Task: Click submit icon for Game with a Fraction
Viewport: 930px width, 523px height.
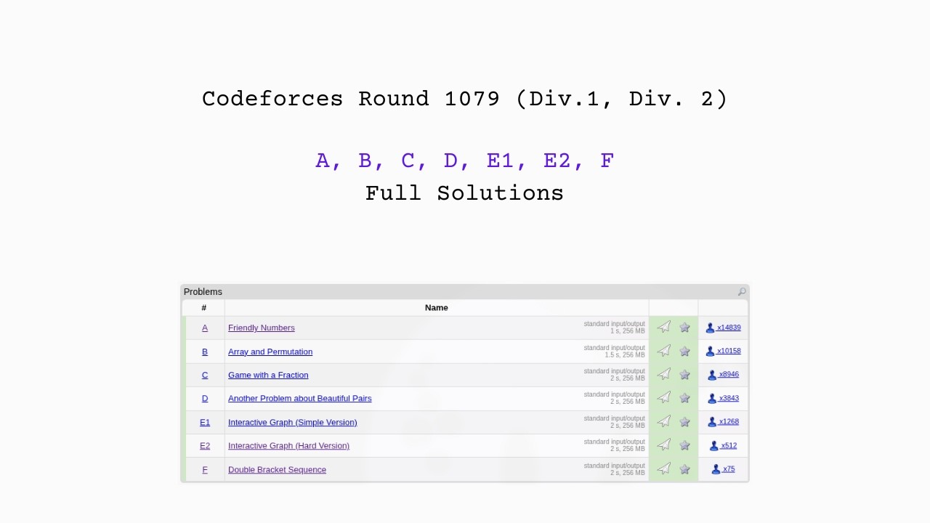Action: coord(664,374)
